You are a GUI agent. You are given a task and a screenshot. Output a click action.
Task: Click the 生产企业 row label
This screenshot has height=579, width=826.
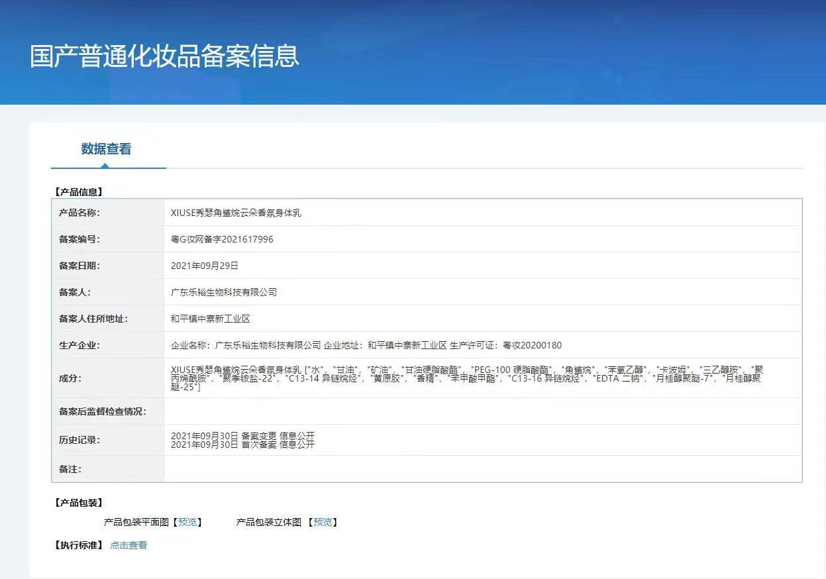[x=79, y=345]
